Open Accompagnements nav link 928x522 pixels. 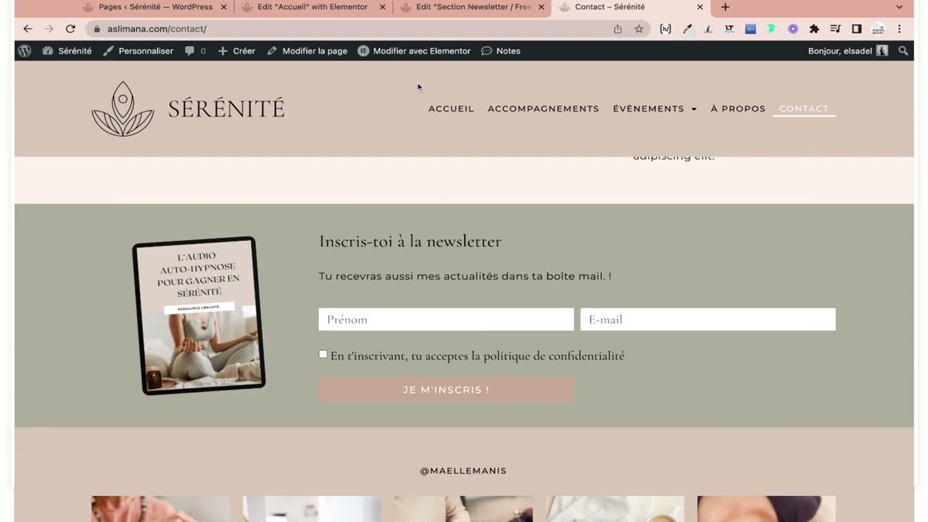[x=543, y=109]
